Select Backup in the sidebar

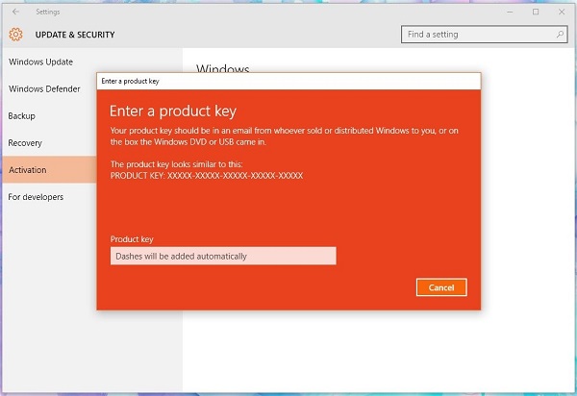point(22,116)
